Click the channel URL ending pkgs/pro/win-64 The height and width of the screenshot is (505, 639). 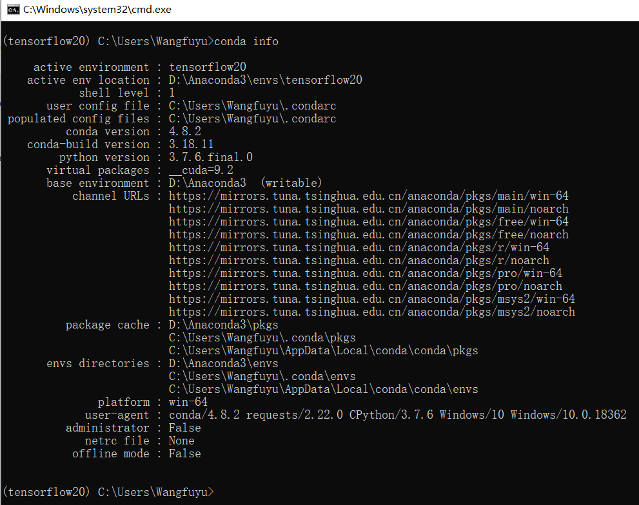click(x=366, y=273)
